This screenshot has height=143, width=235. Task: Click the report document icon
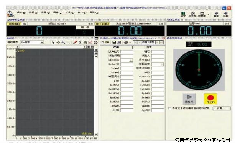[119, 42]
